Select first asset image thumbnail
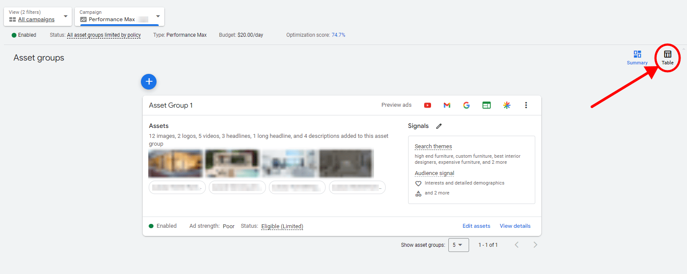687x274 pixels. pos(176,163)
